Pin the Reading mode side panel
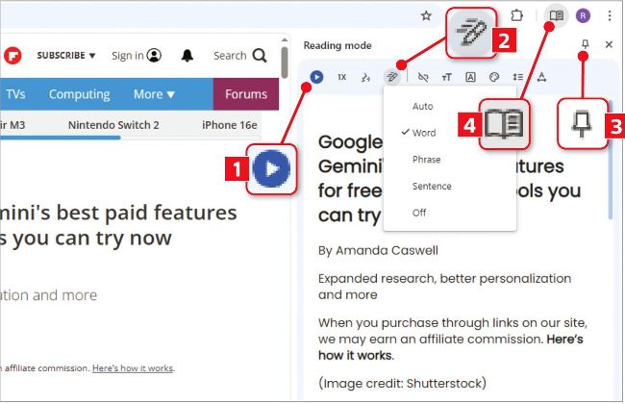Screen dimensions: 625x404 coord(585,44)
